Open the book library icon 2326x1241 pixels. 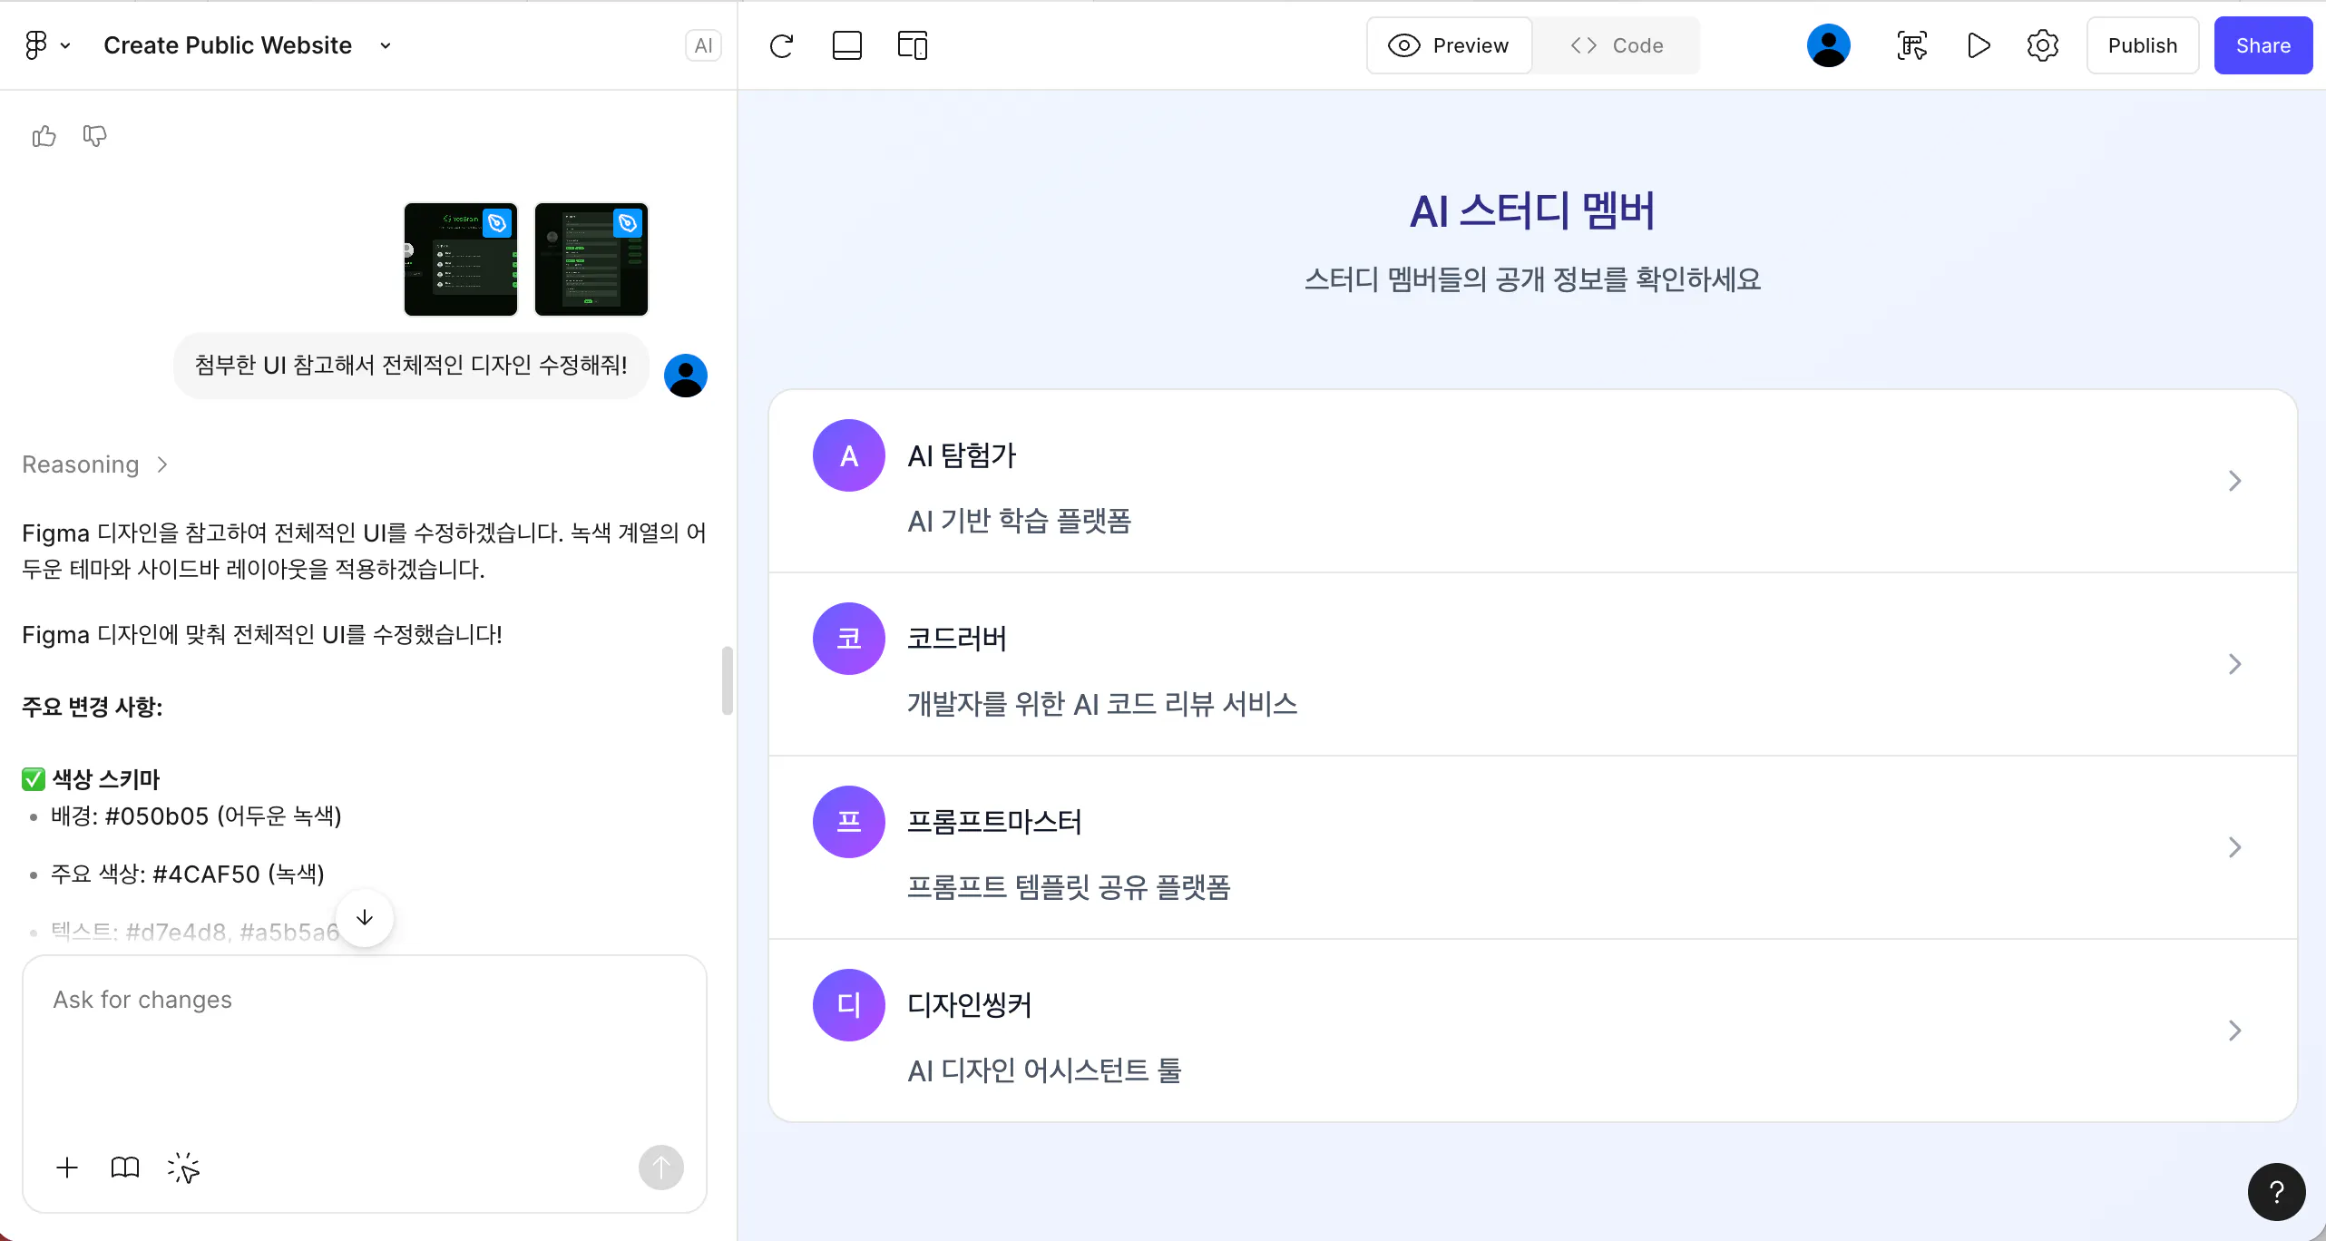[x=125, y=1168]
